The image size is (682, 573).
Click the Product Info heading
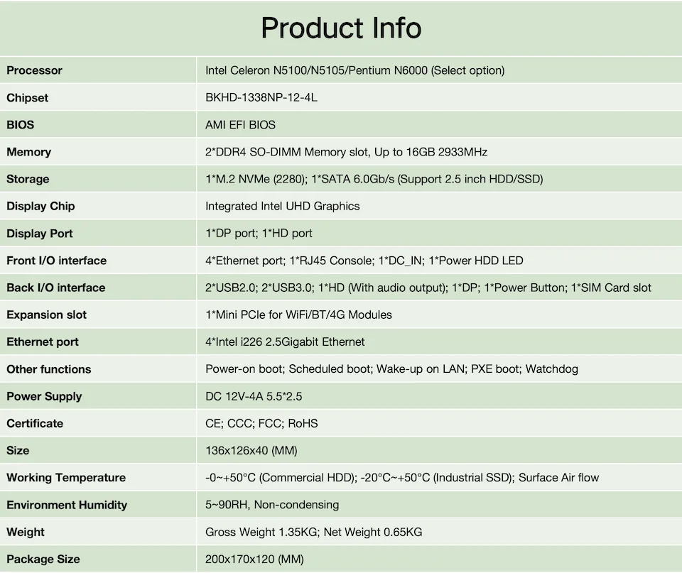(341, 28)
